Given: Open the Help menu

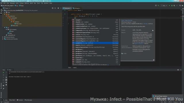Looking at the screenshot, I should [51, 3].
